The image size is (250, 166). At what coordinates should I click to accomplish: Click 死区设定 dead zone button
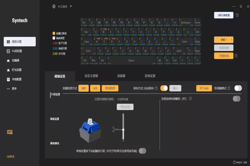[125, 107]
